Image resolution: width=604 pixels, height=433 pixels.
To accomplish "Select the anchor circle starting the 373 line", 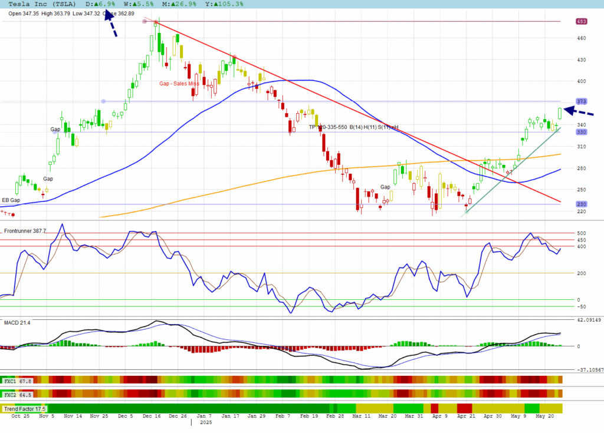I will point(103,101).
